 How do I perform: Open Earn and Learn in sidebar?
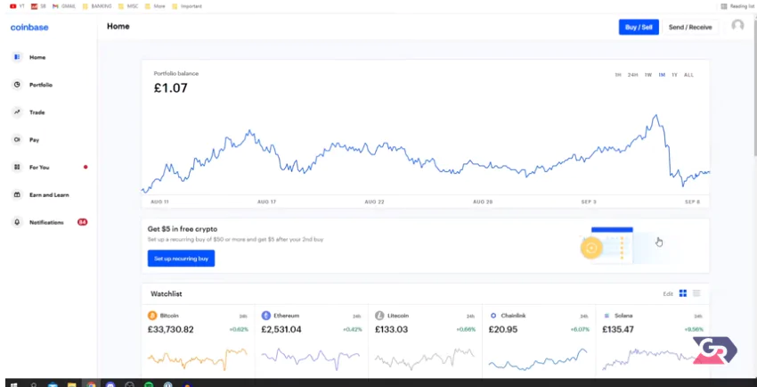48,194
